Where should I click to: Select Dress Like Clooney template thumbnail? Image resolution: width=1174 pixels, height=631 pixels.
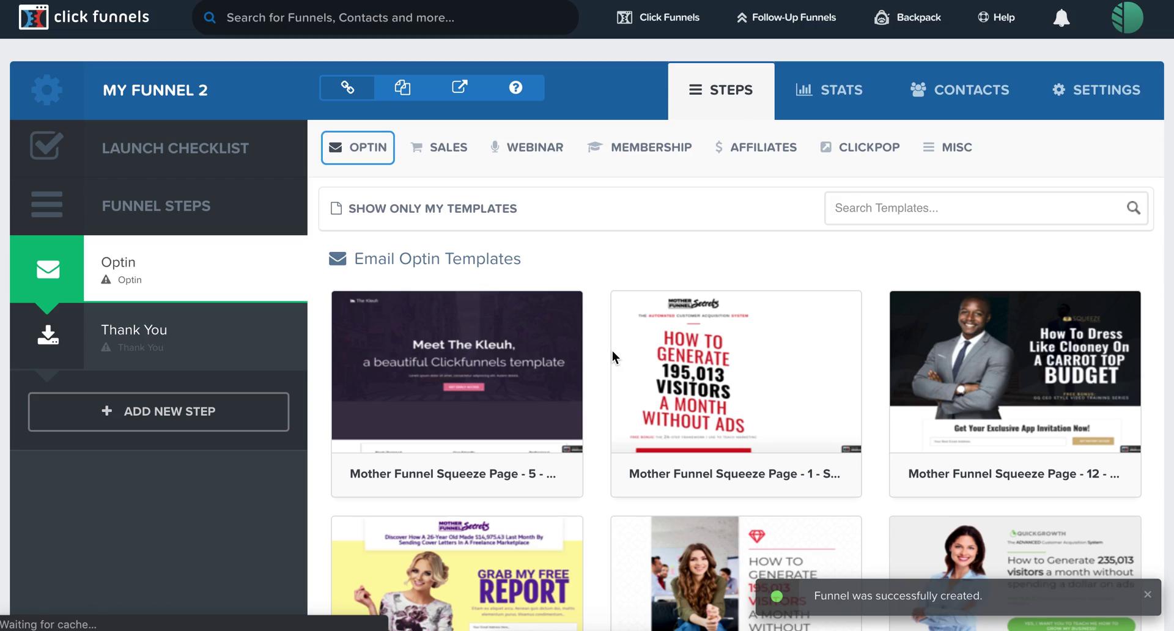tap(1015, 372)
